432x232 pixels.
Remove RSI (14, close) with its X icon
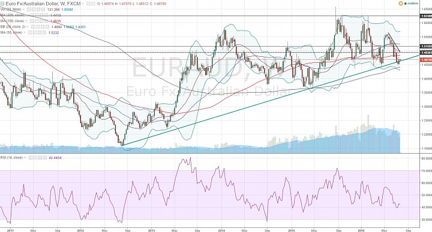tap(44, 158)
